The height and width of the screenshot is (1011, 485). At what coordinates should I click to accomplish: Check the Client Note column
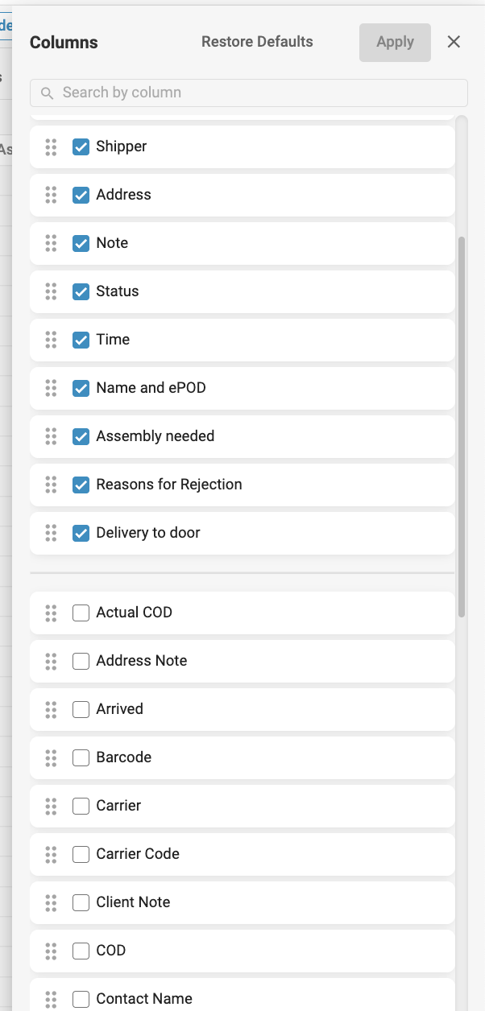coord(81,902)
